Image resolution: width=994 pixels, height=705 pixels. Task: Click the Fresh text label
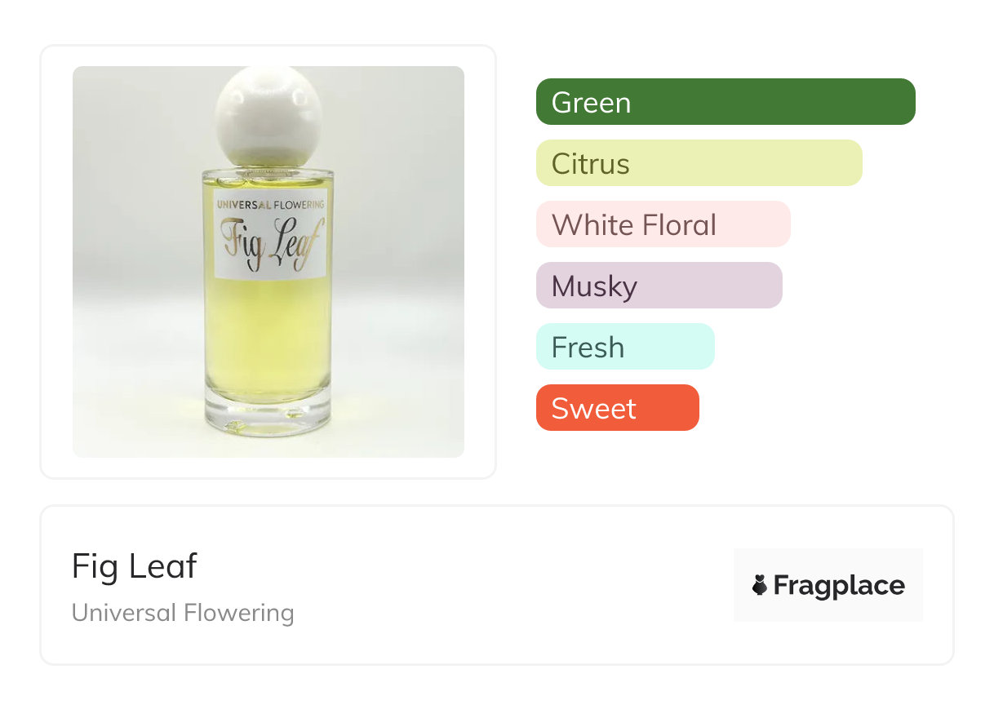click(x=588, y=348)
